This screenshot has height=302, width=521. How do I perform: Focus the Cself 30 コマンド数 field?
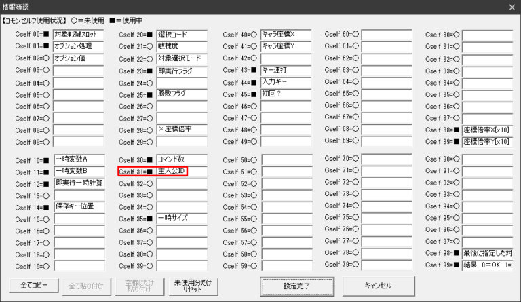point(181,159)
